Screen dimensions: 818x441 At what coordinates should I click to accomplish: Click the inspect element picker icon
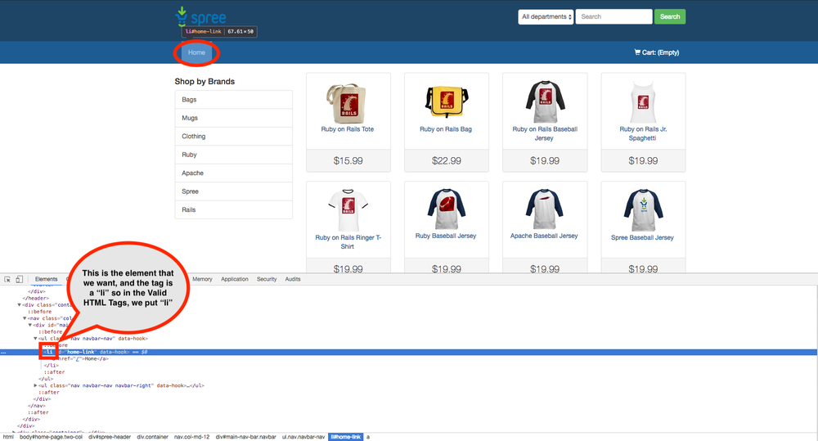(x=7, y=279)
